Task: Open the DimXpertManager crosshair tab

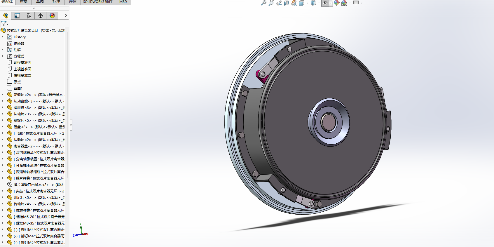Action: (41, 16)
